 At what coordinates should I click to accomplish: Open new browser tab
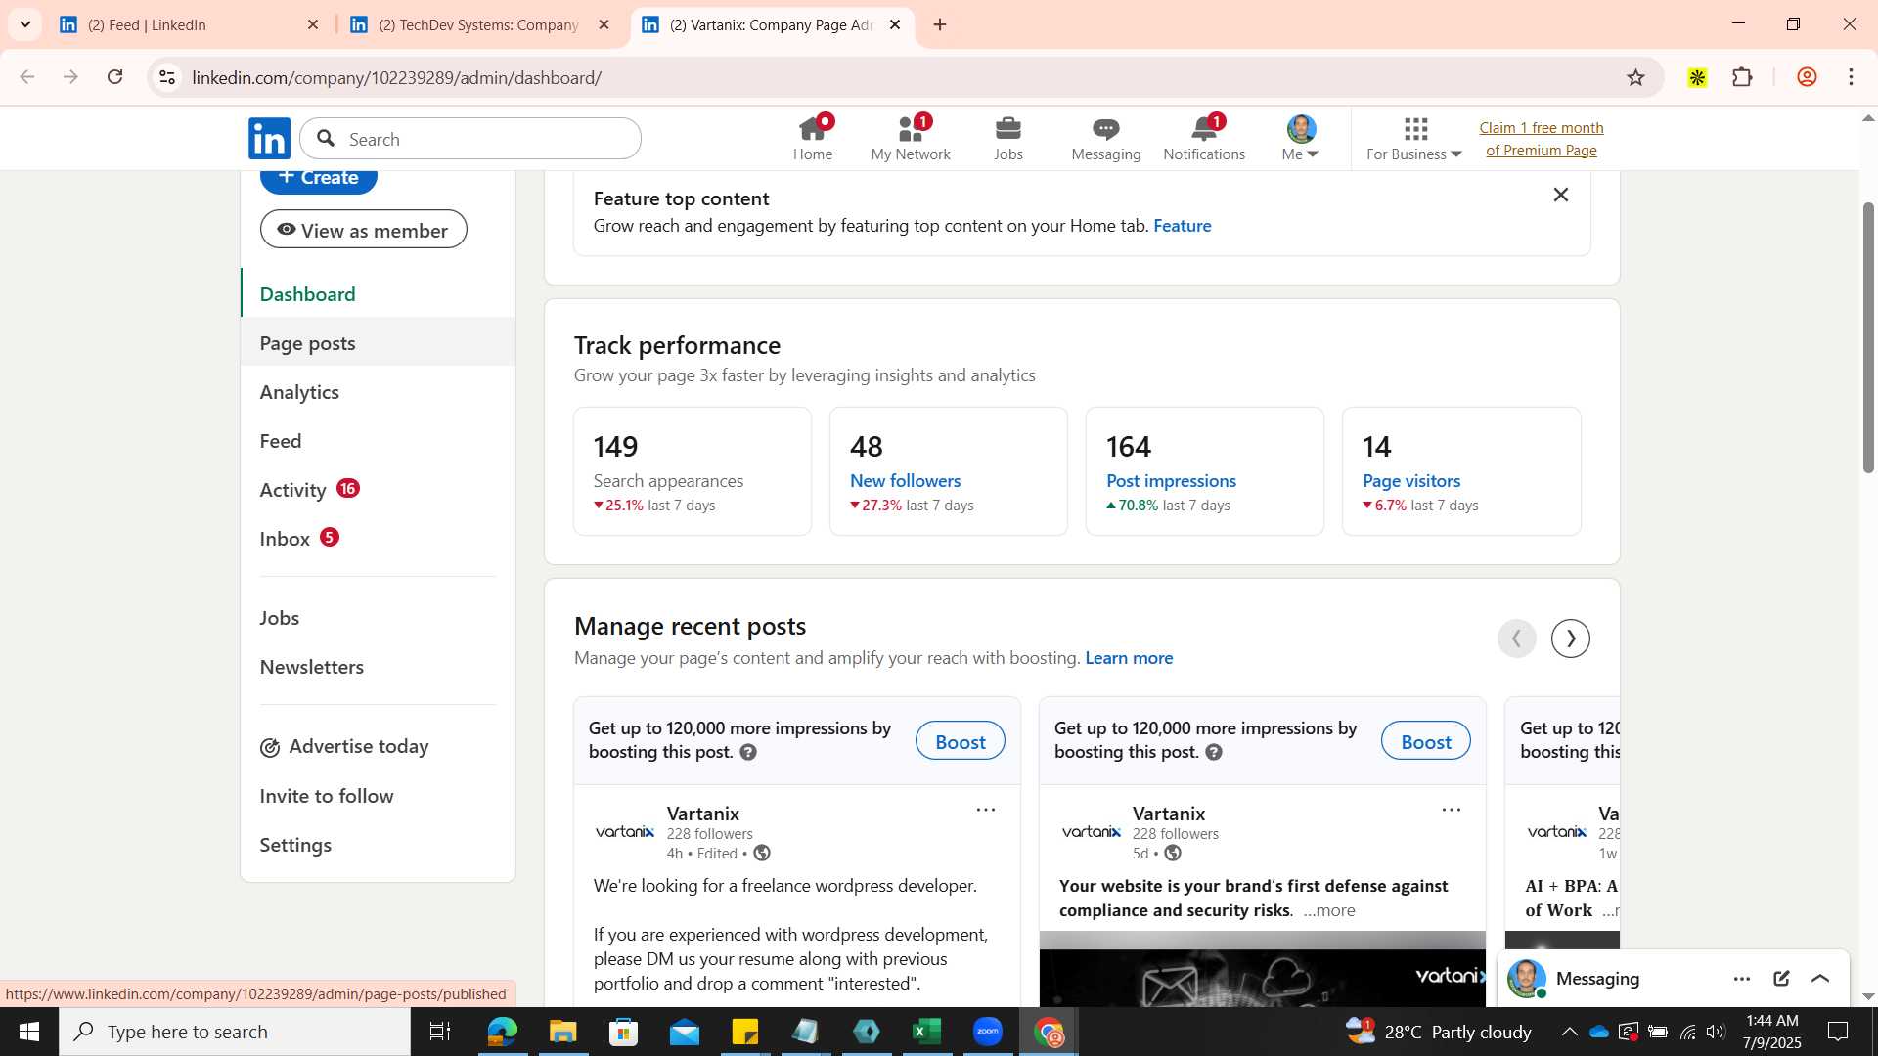click(x=940, y=24)
